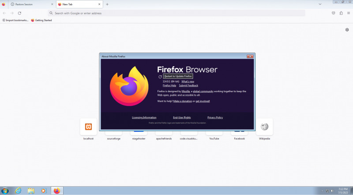Open the Firefox application menu
The image size is (353, 195).
click(x=349, y=13)
